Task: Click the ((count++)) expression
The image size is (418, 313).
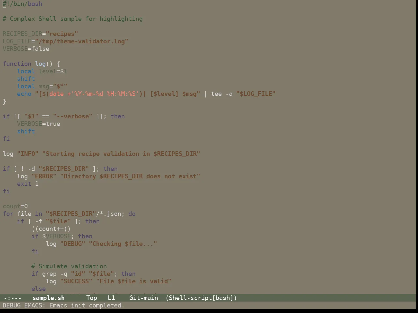Action: click(x=51, y=229)
